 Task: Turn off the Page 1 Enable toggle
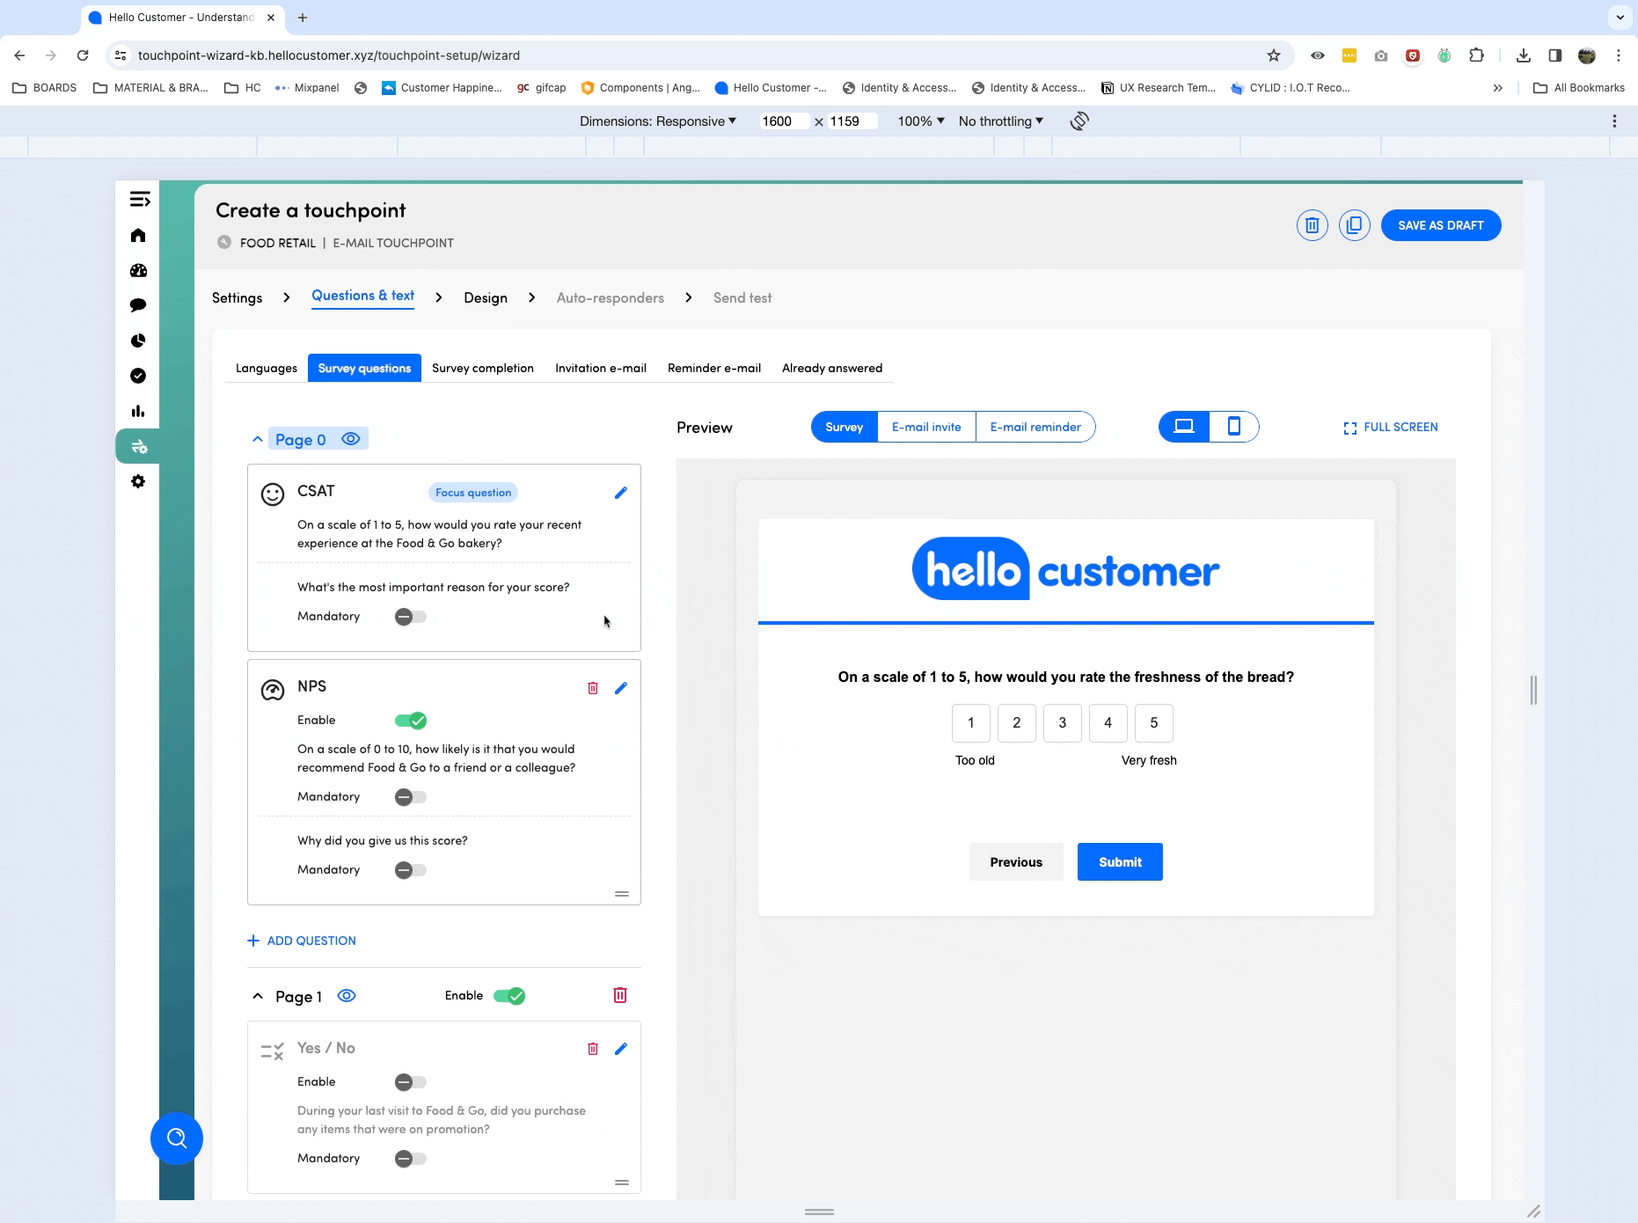click(509, 996)
